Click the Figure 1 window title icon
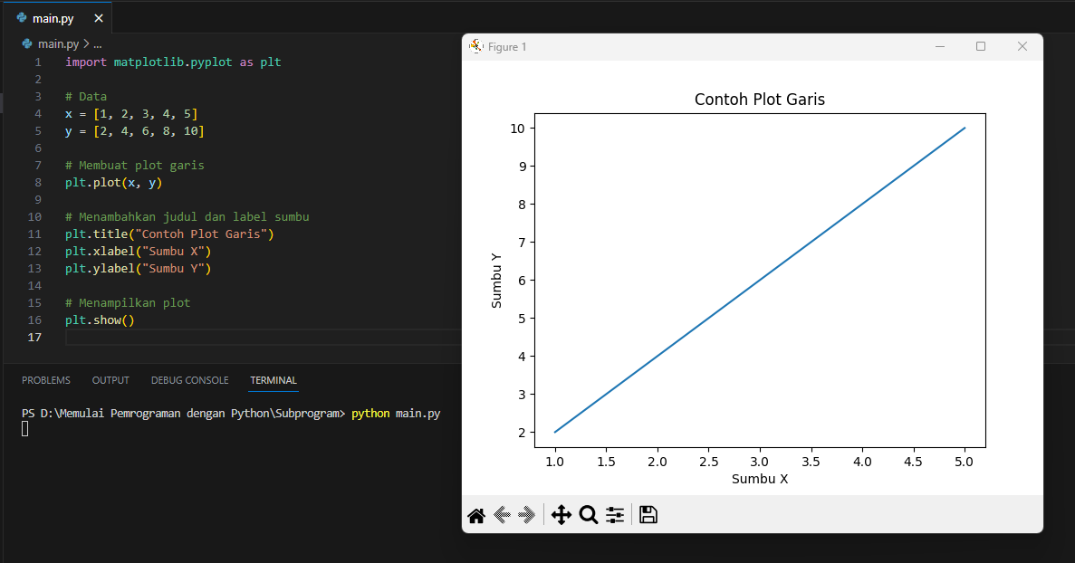This screenshot has height=563, width=1075. pyautogui.click(x=476, y=46)
